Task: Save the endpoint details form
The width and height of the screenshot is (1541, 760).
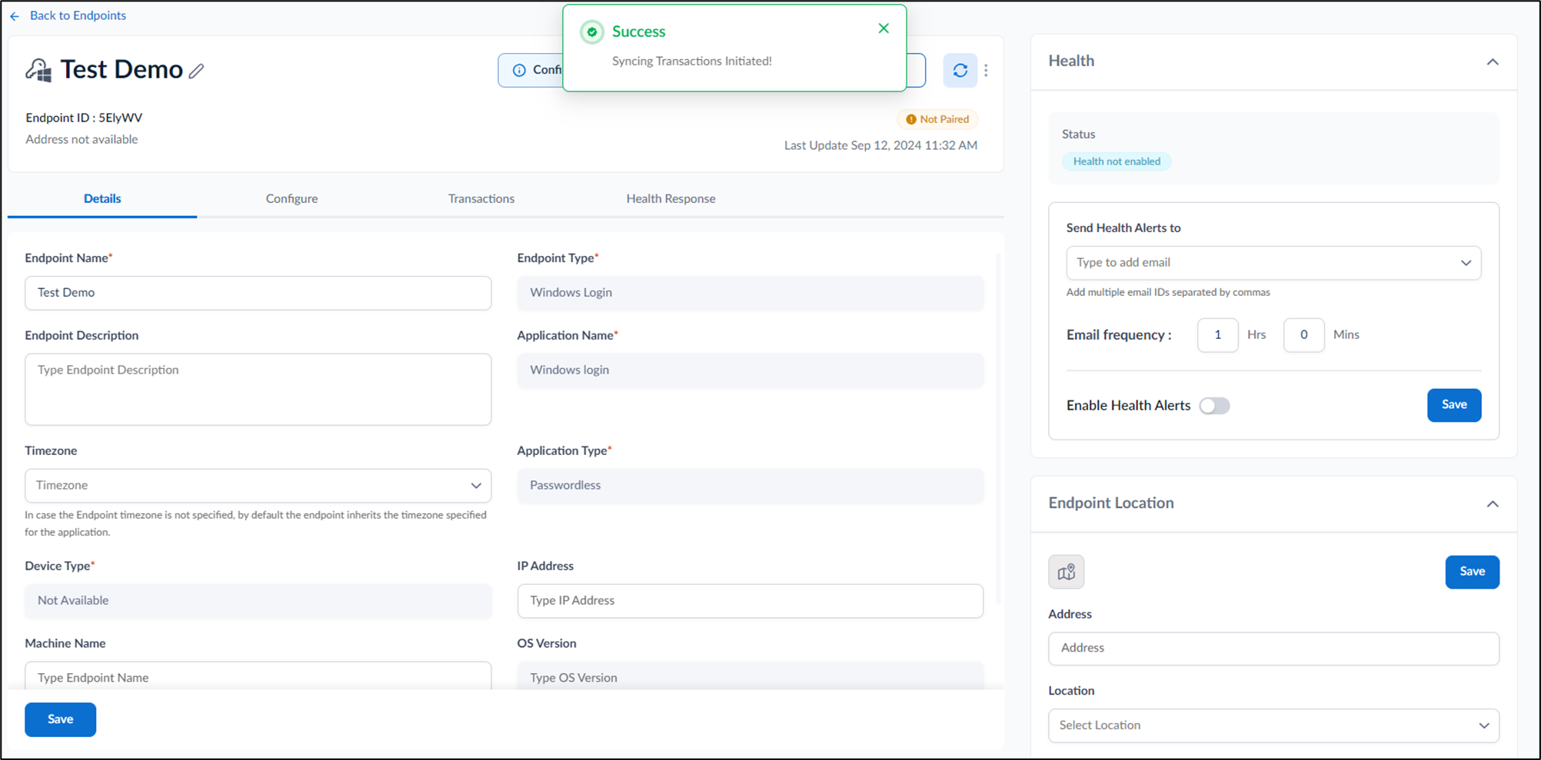Action: [x=60, y=719]
